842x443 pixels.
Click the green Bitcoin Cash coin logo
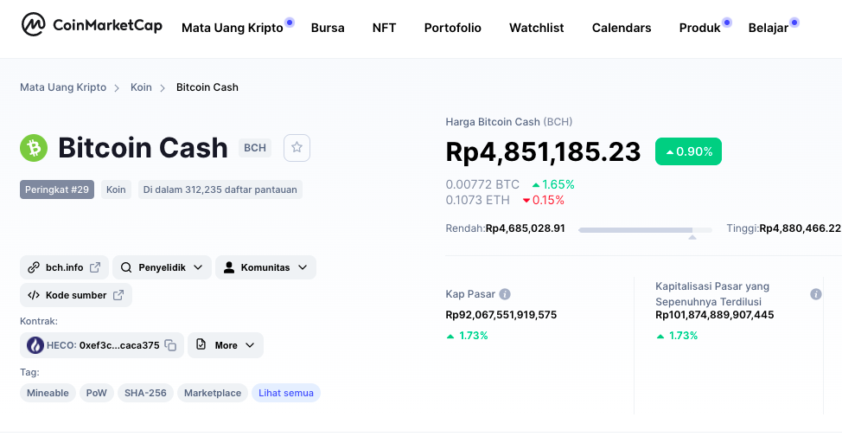point(34,148)
